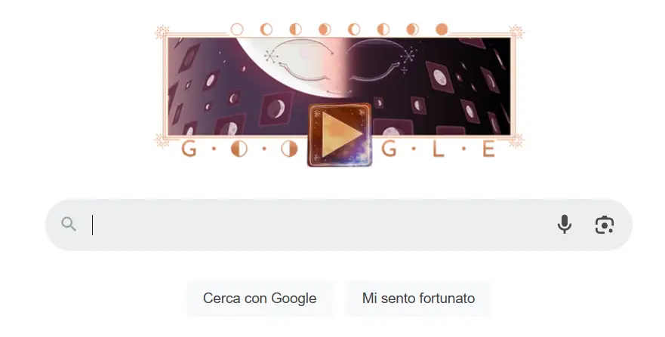
Task: Activate voice search with the microphone icon
Action: (564, 225)
